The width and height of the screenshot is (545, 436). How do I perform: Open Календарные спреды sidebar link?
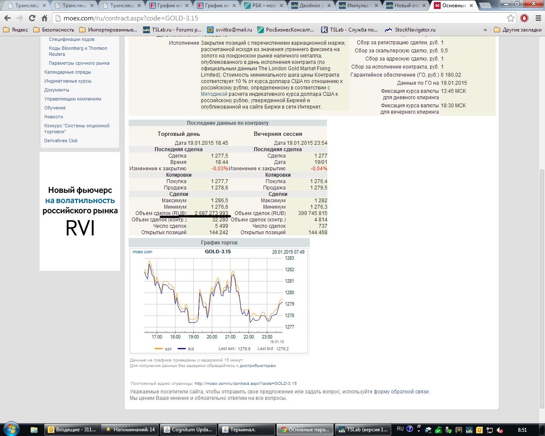tap(68, 72)
